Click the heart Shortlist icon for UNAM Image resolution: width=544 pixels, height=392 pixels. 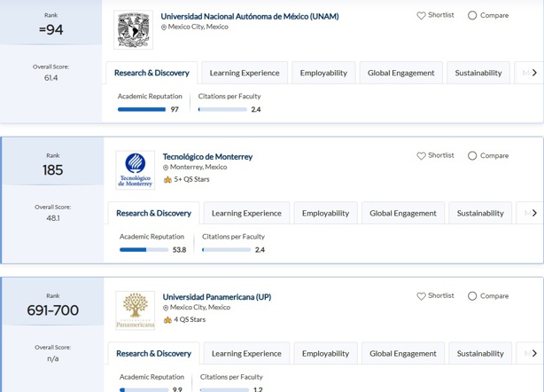421,16
